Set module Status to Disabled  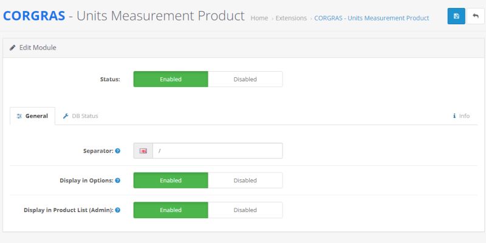245,79
